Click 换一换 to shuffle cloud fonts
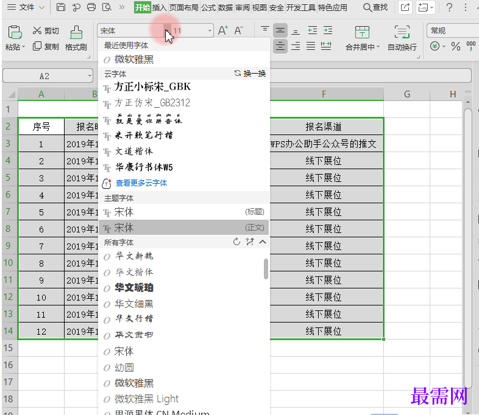The width and height of the screenshot is (479, 415). tap(250, 74)
